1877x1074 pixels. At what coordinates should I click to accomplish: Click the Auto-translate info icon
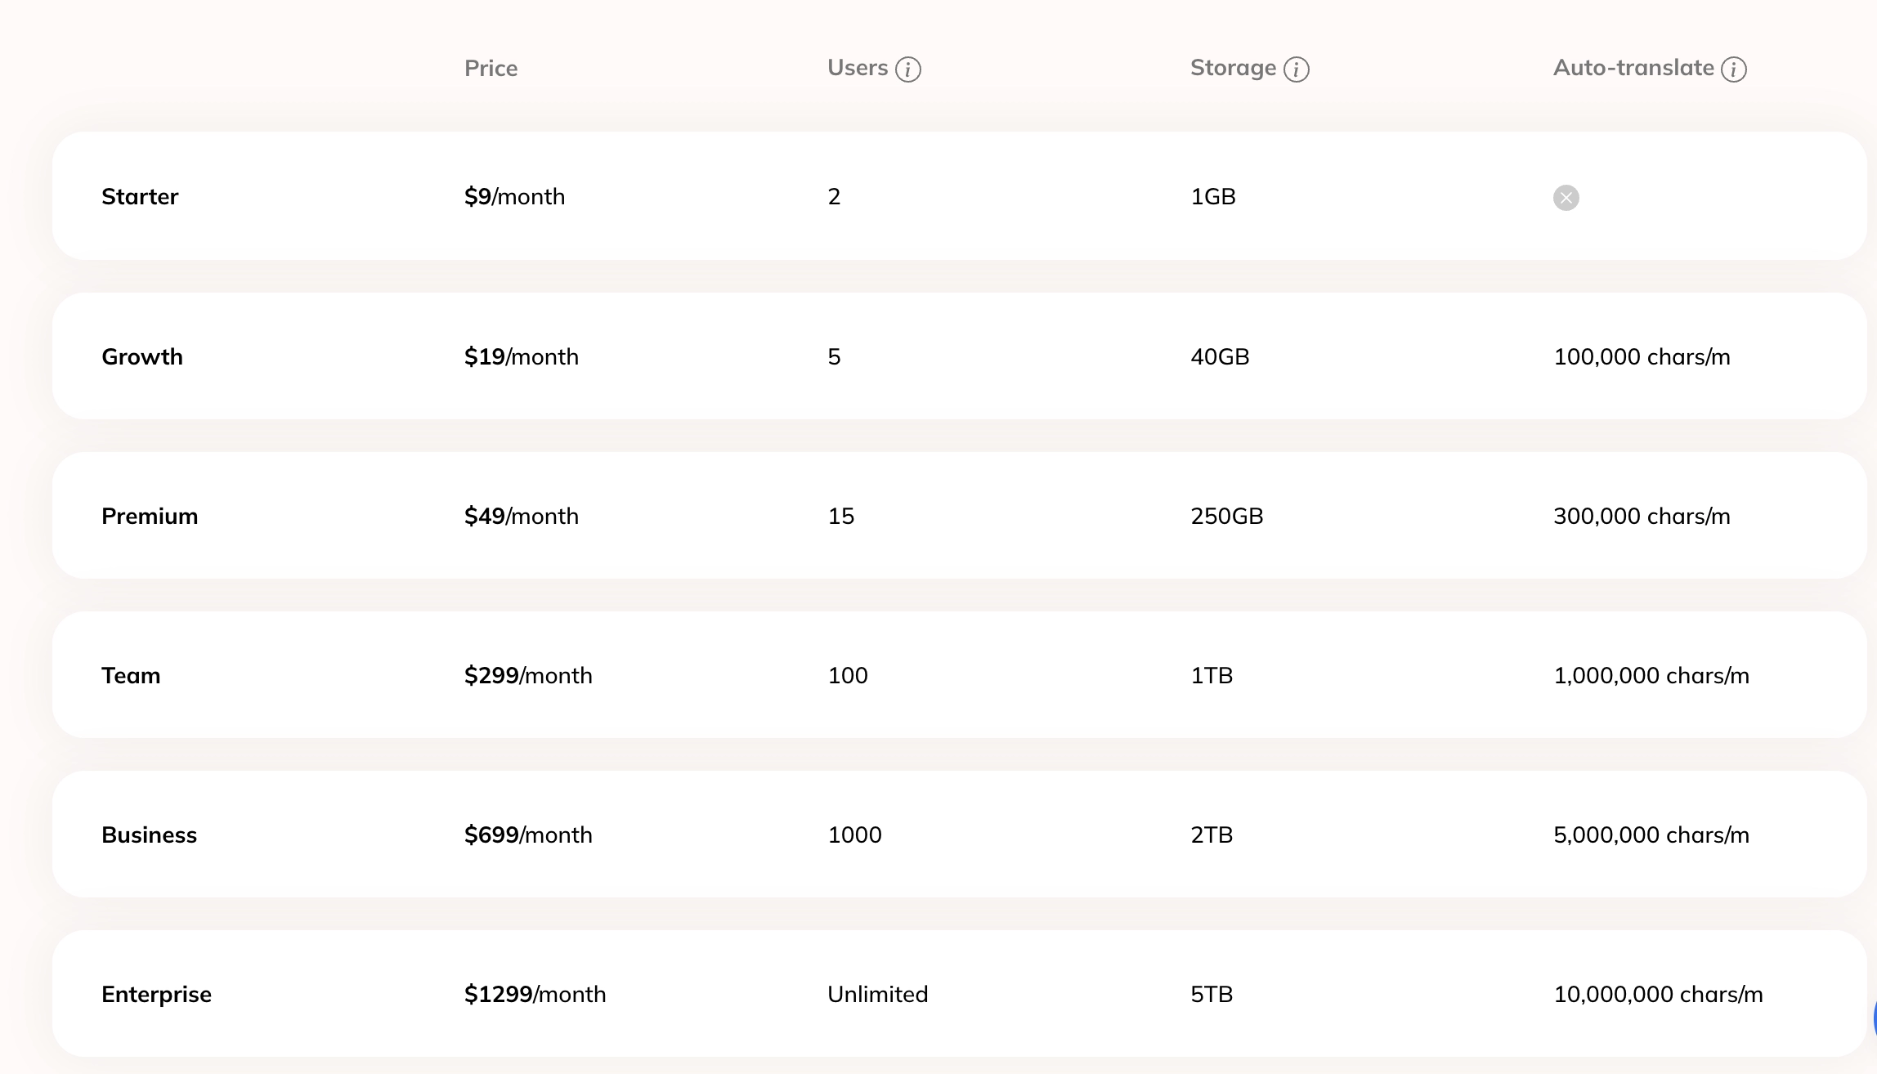(1733, 69)
